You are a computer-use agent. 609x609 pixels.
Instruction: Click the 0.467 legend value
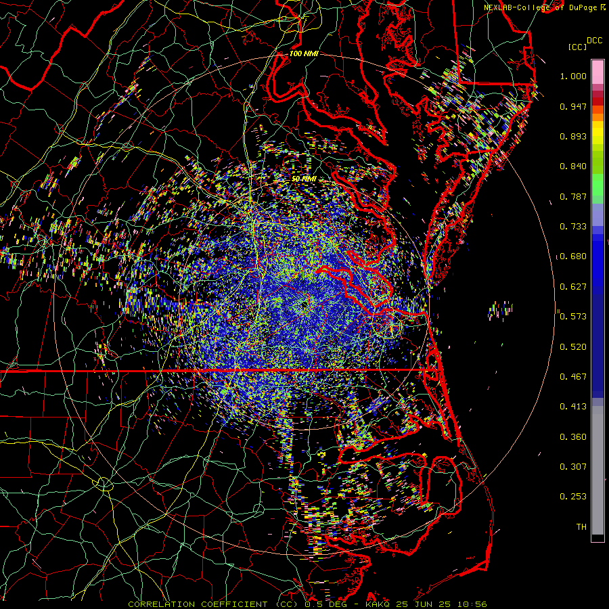[573, 377]
